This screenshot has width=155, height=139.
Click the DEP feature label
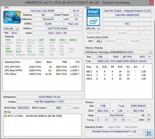pyautogui.click(x=8, y=49)
